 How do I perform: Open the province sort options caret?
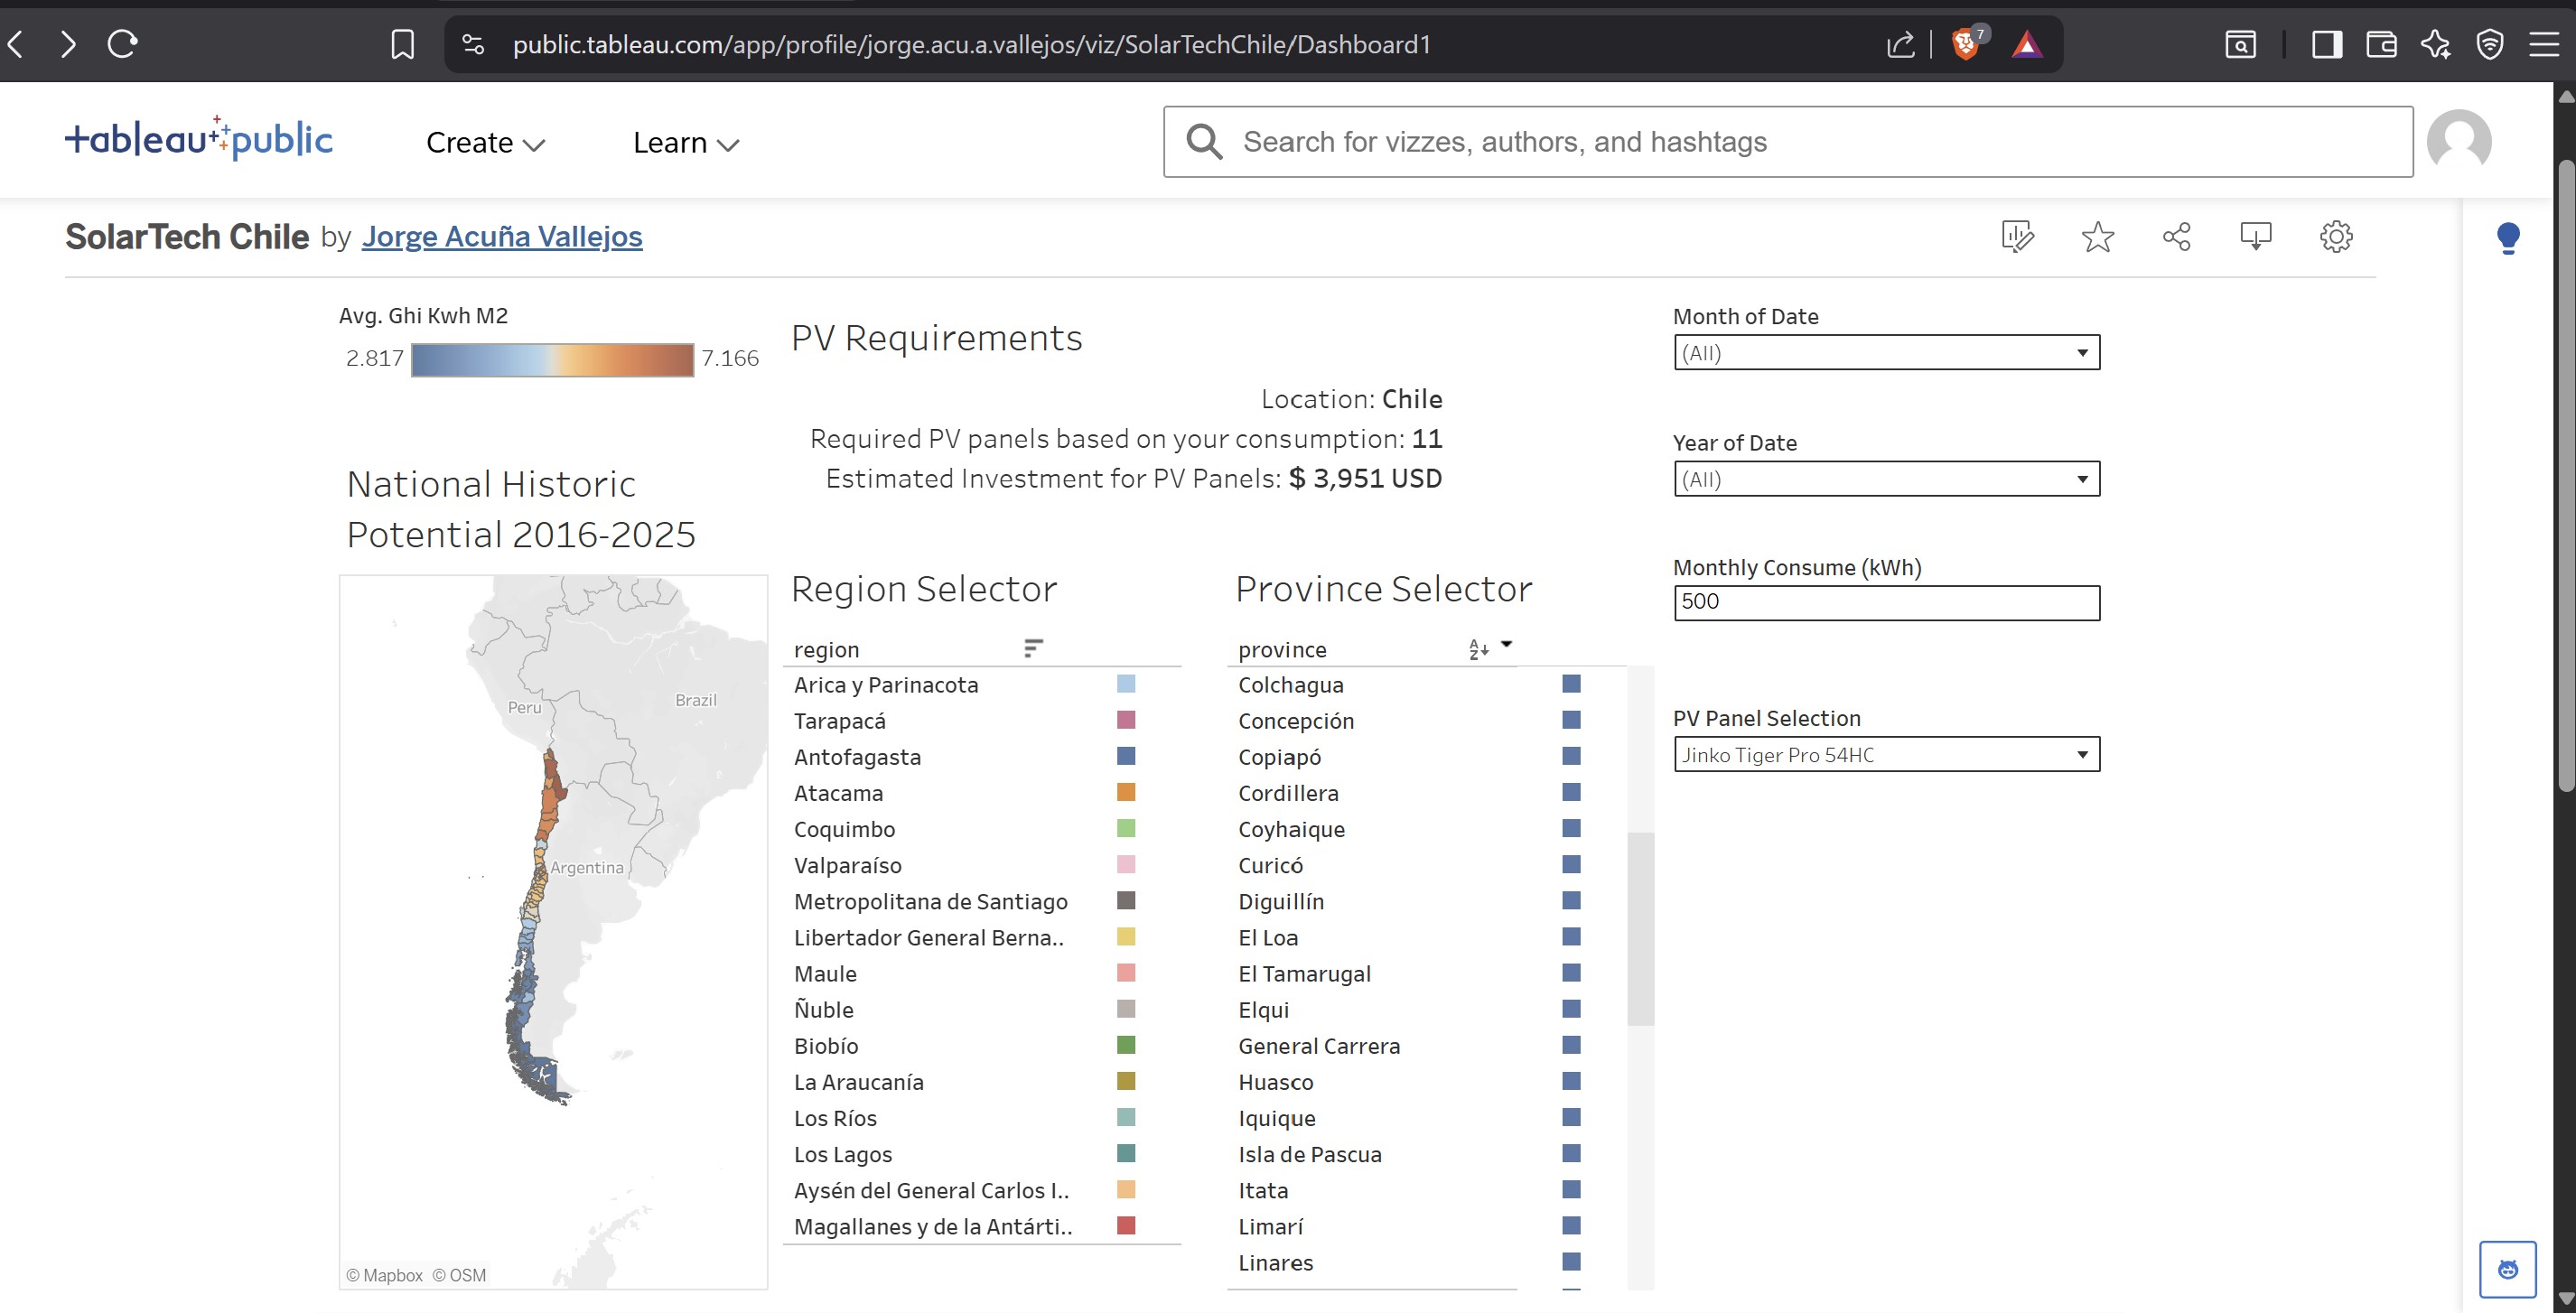point(1506,644)
